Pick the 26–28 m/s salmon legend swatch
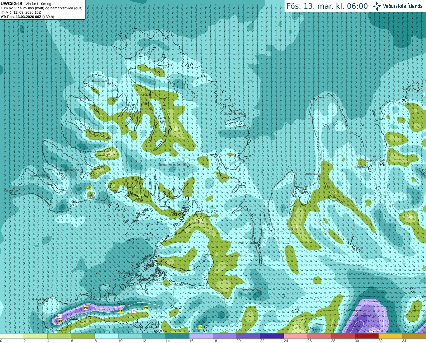 [x=319, y=336]
